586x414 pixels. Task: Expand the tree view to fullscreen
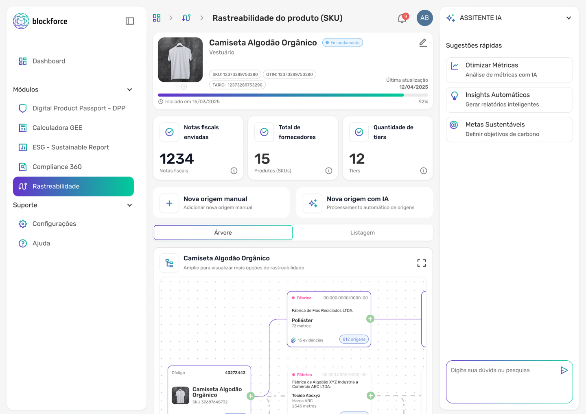click(x=422, y=263)
